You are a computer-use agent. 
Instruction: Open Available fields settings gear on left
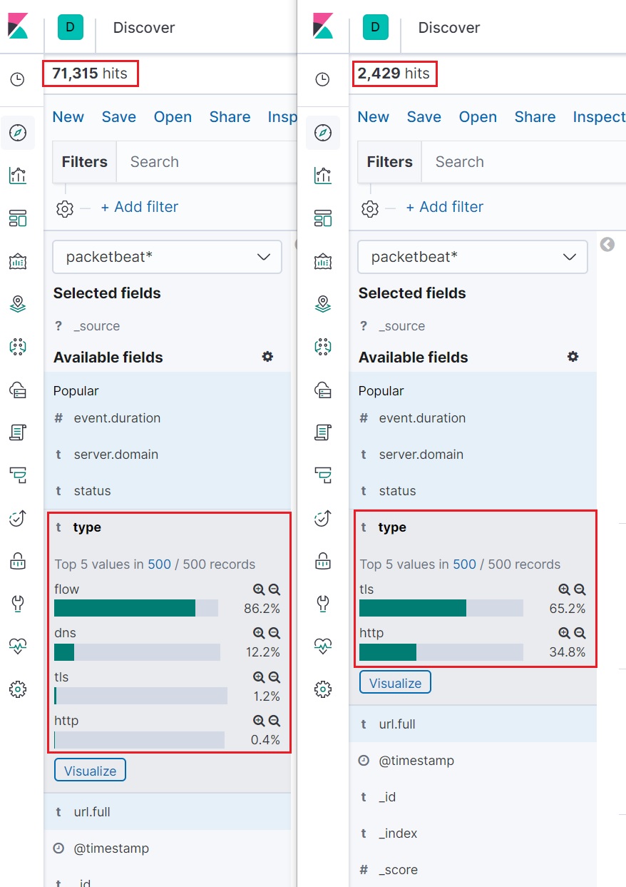click(267, 357)
